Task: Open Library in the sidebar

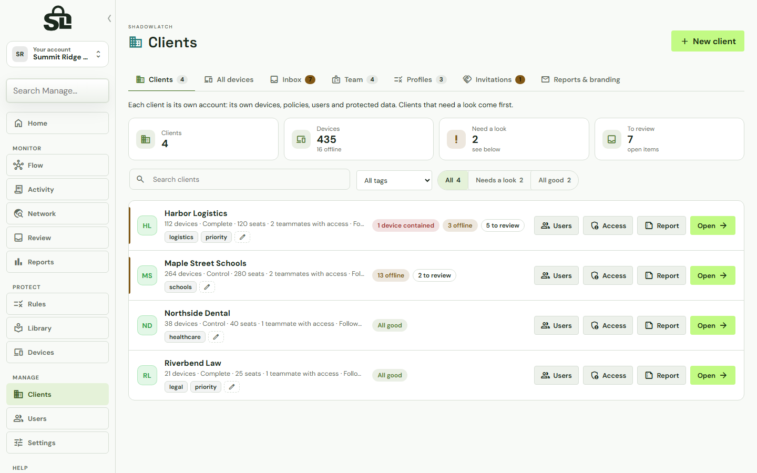Action: 57,328
